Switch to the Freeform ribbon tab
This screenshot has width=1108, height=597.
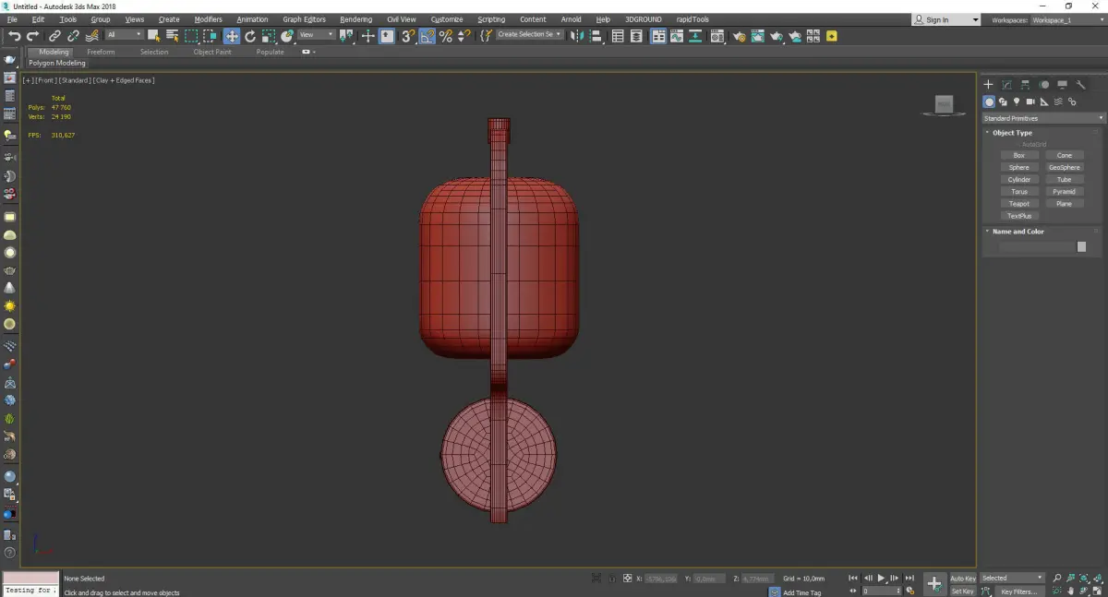[101, 52]
